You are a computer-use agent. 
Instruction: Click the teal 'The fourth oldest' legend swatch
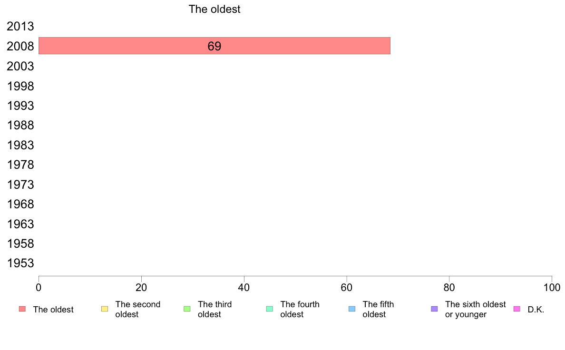pos(270,309)
